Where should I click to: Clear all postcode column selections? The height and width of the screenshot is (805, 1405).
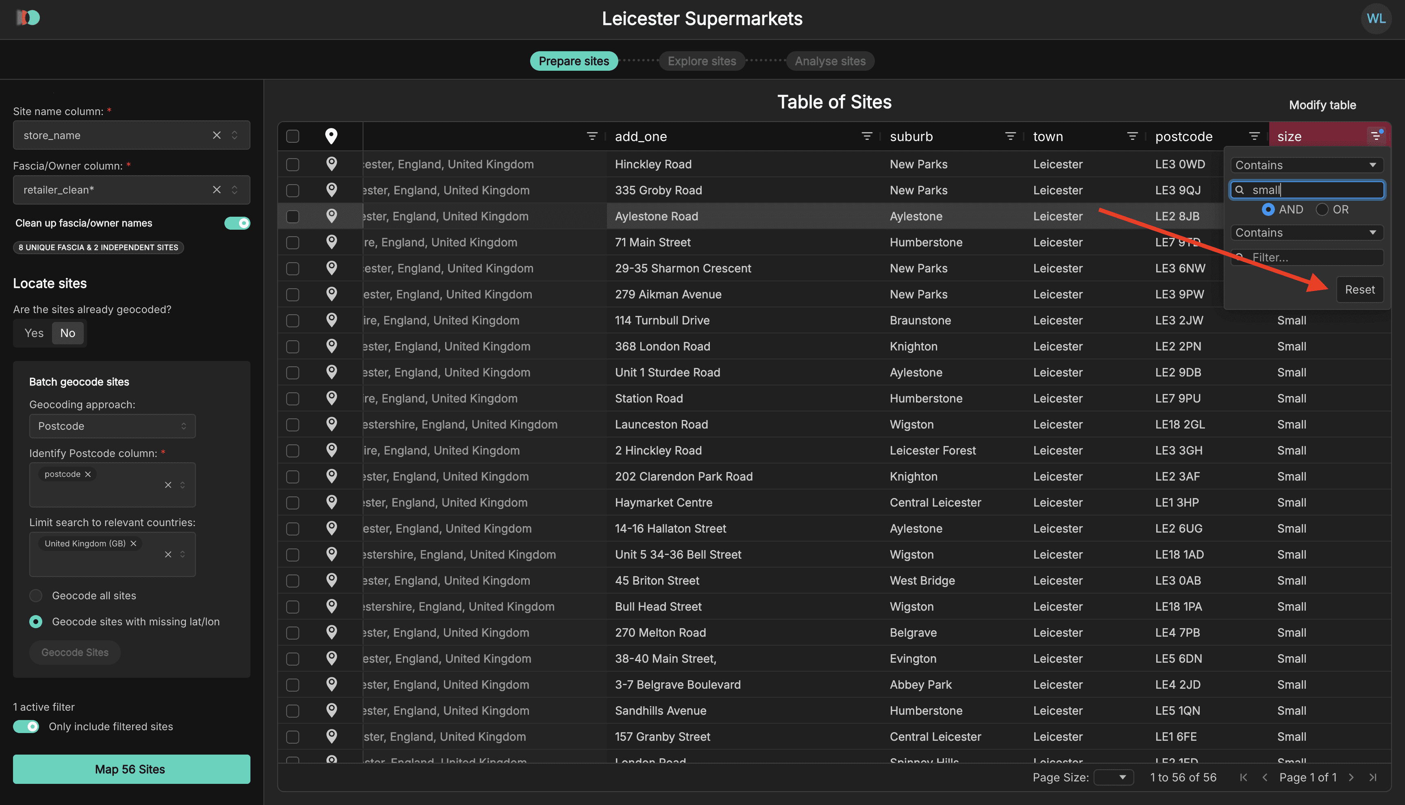(x=168, y=485)
